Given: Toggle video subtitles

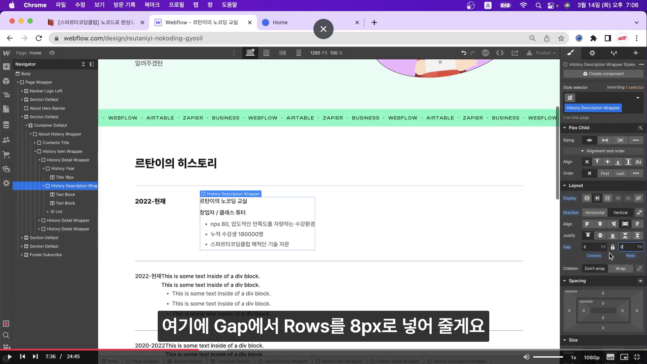Looking at the screenshot, I should point(610,357).
